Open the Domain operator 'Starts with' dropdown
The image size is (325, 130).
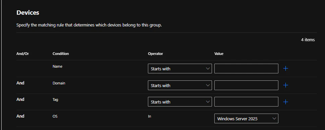coord(180,85)
